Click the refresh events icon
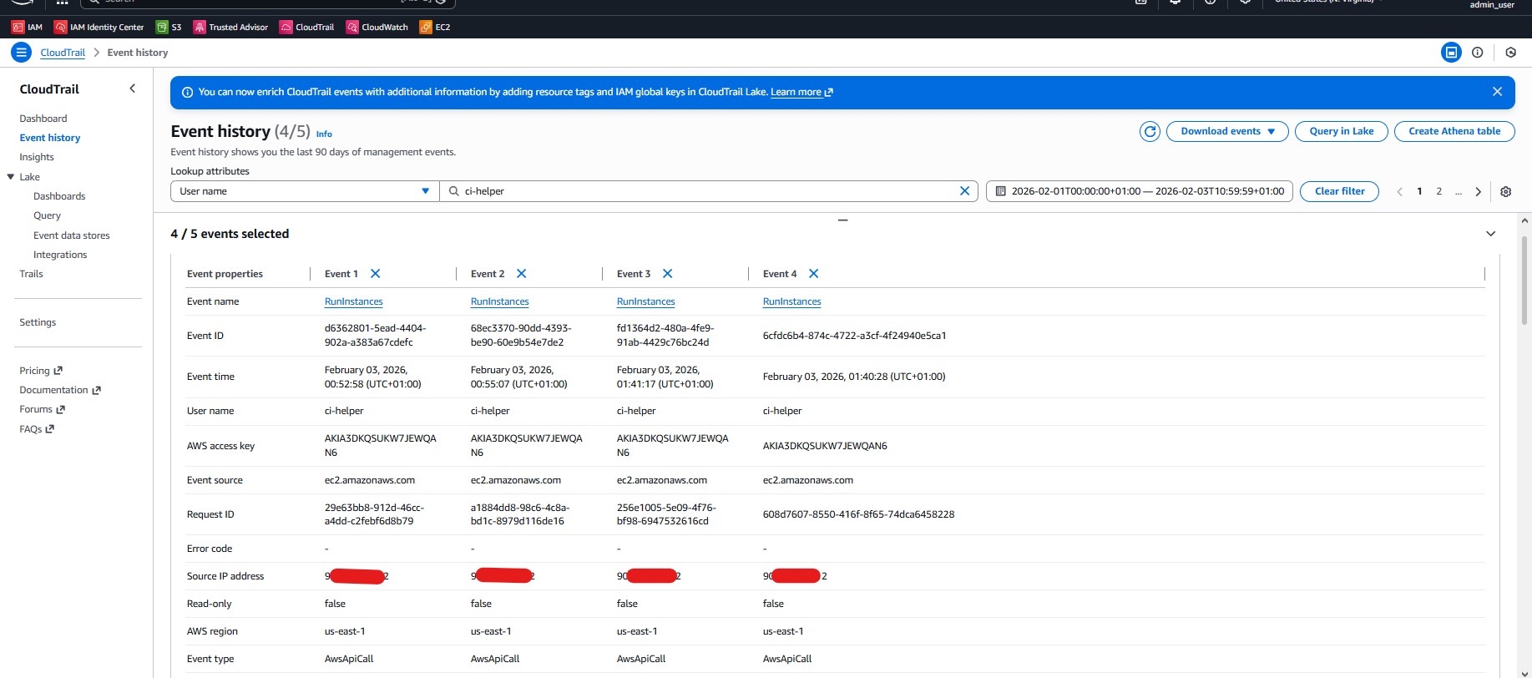The image size is (1532, 678). [1150, 131]
